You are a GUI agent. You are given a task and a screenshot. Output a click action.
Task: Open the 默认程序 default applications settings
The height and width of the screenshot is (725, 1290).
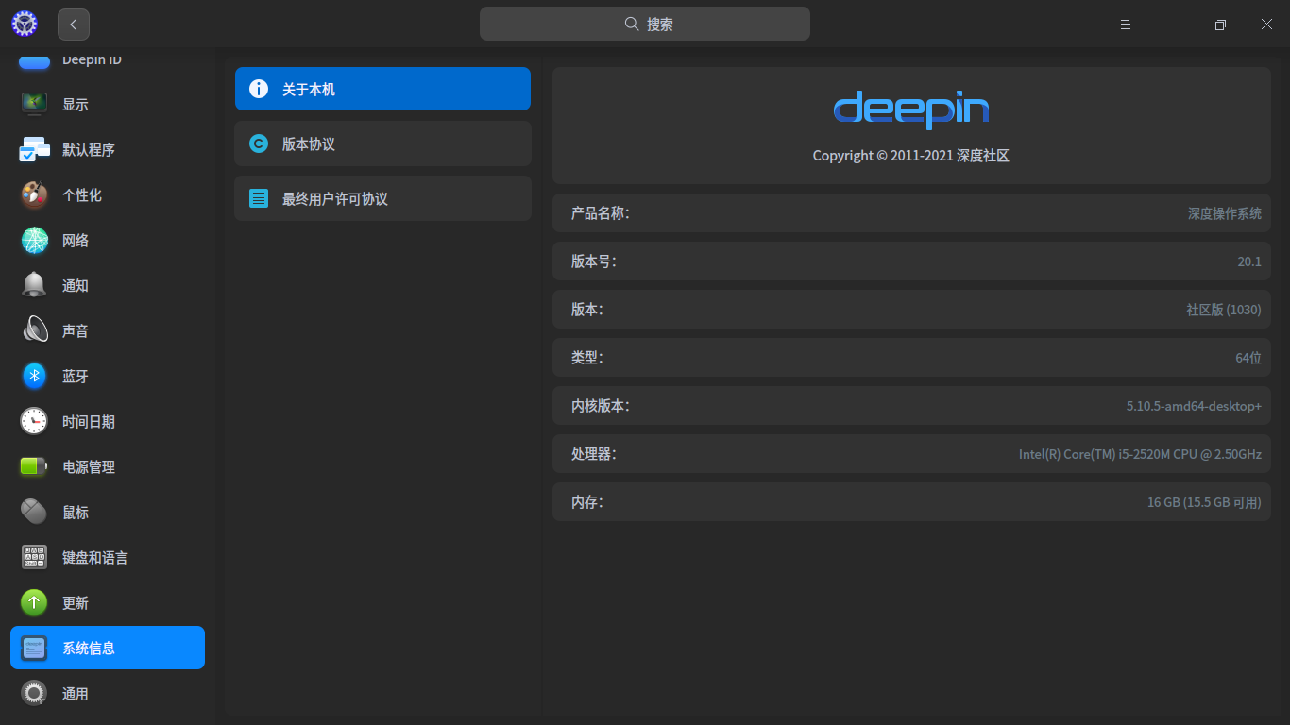[108, 149]
